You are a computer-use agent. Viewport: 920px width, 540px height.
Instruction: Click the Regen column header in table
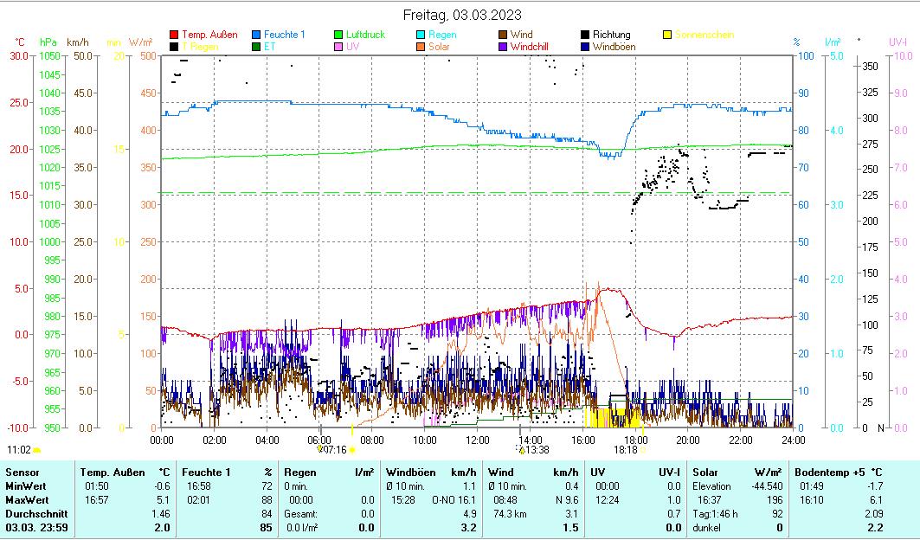tap(299, 472)
